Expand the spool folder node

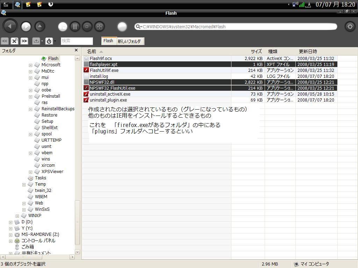click(30, 134)
